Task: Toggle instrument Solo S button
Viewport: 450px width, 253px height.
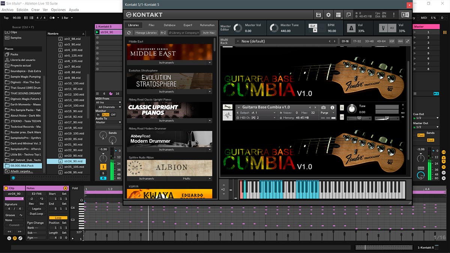Action: coord(342,108)
